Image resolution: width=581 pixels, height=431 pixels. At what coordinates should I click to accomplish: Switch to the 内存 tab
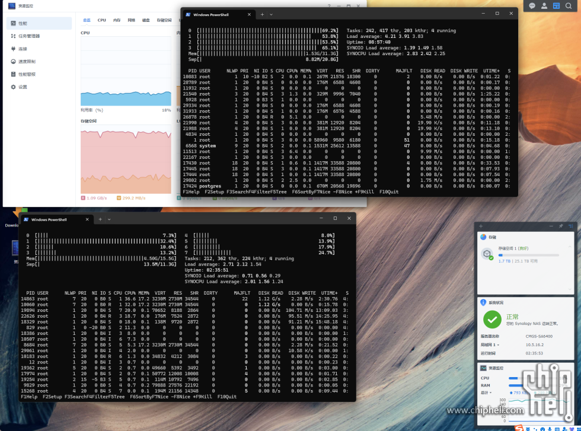(x=117, y=20)
